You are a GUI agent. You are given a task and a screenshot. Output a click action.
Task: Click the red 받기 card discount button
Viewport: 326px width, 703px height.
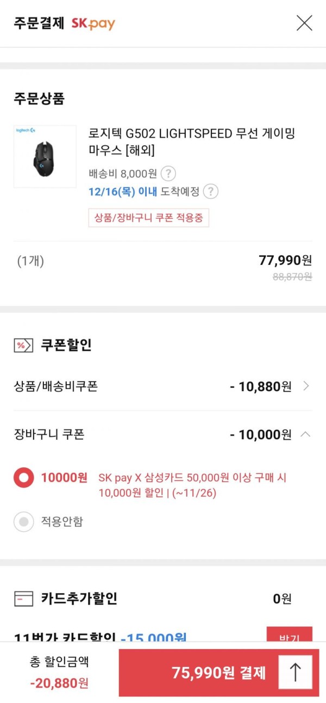pyautogui.click(x=289, y=634)
